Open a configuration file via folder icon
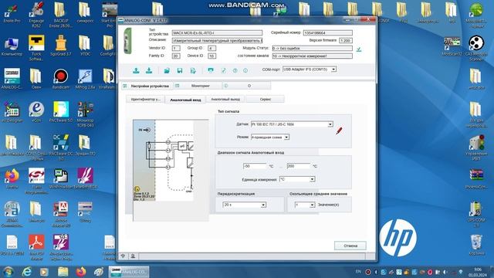 pos(167,70)
